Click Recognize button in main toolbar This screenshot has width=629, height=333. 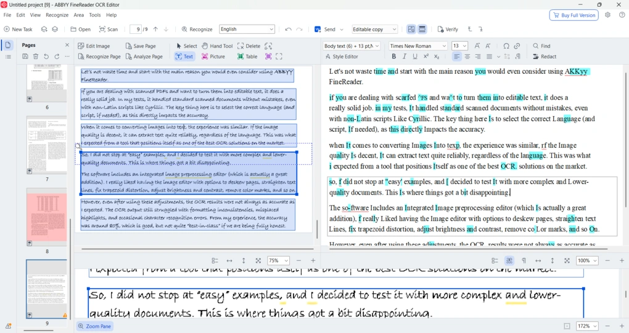click(x=197, y=29)
